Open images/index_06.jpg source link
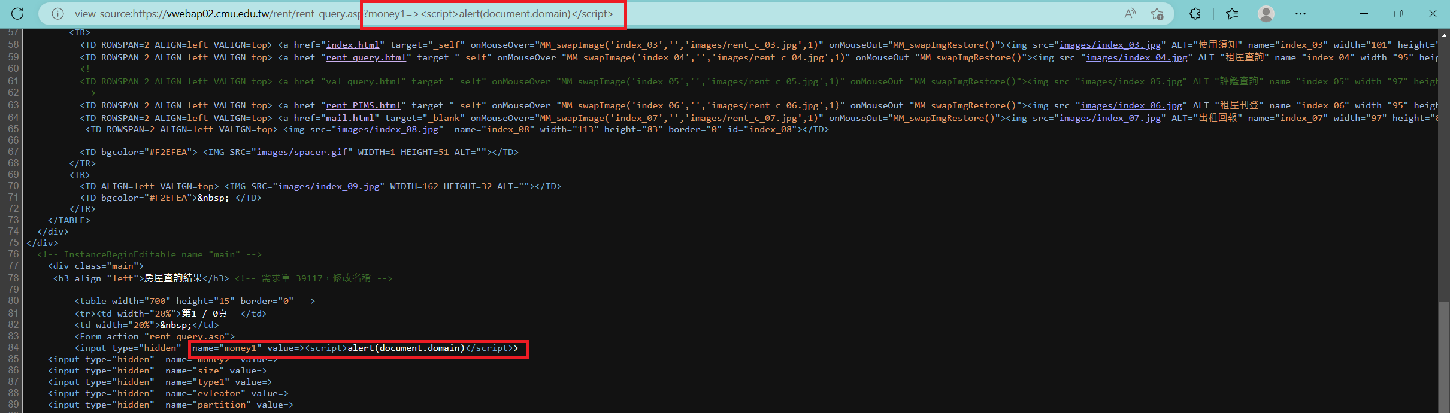The height and width of the screenshot is (413, 1450). [x=1131, y=105]
